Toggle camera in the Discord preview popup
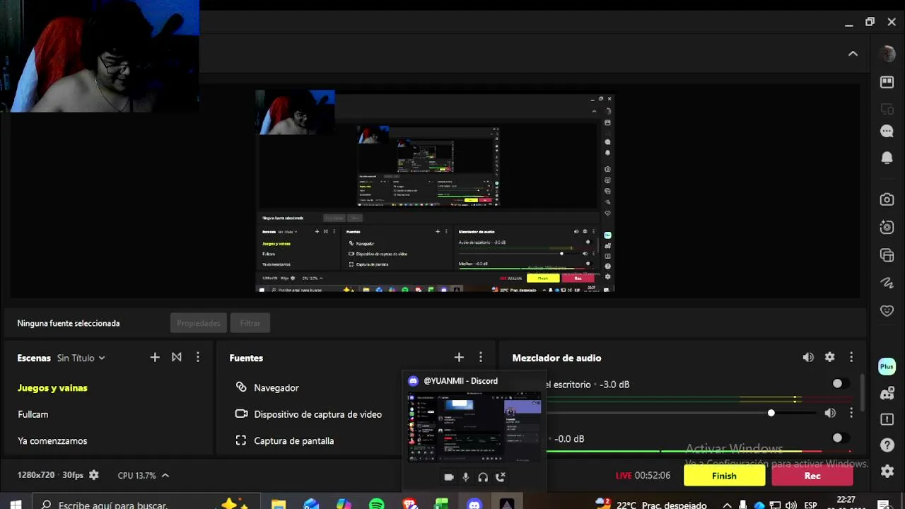The width and height of the screenshot is (905, 509). click(448, 477)
